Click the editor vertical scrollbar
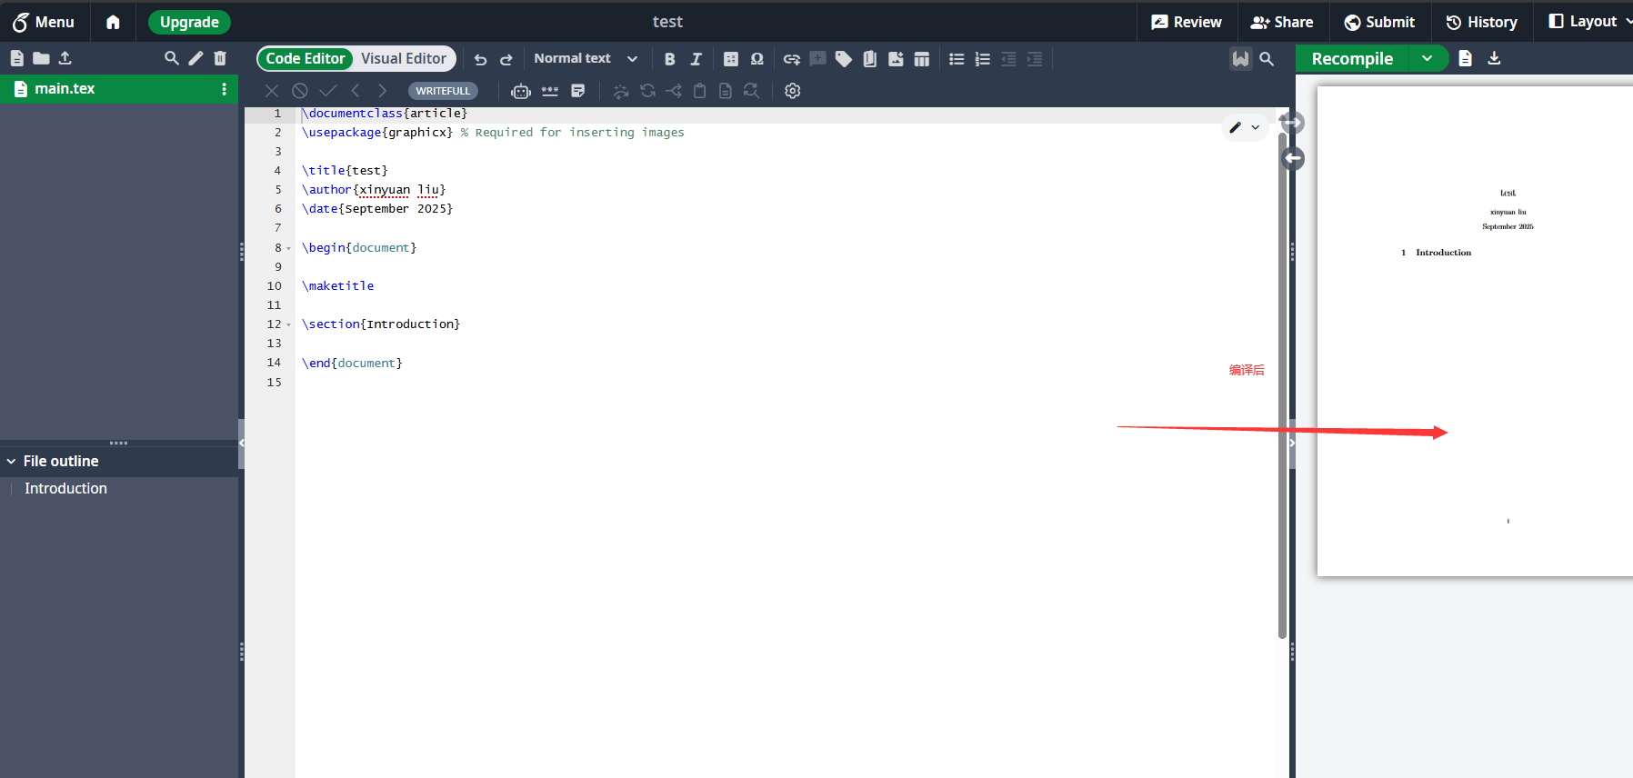Screen dimensions: 1633x778 pos(1282,386)
